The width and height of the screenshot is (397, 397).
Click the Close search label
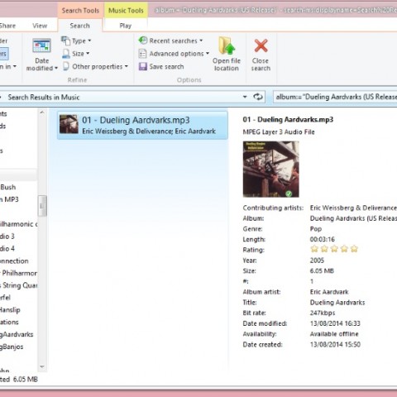(x=261, y=65)
